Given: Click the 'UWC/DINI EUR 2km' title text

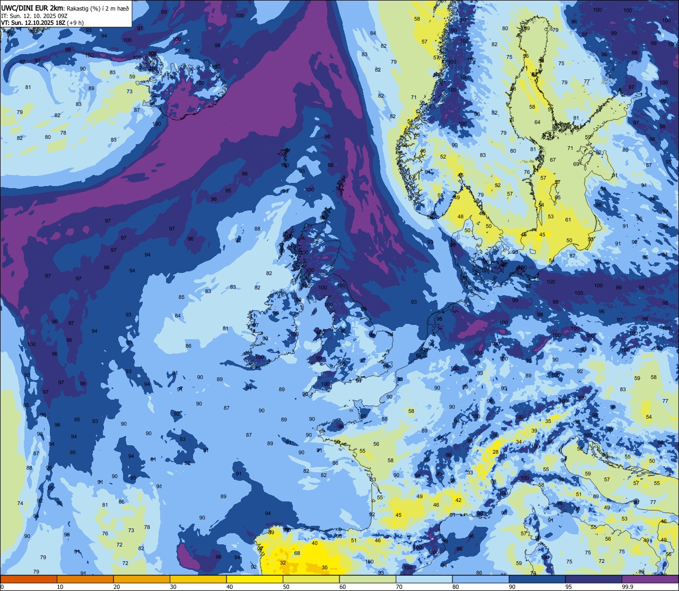Looking at the screenshot, I should (32, 7).
